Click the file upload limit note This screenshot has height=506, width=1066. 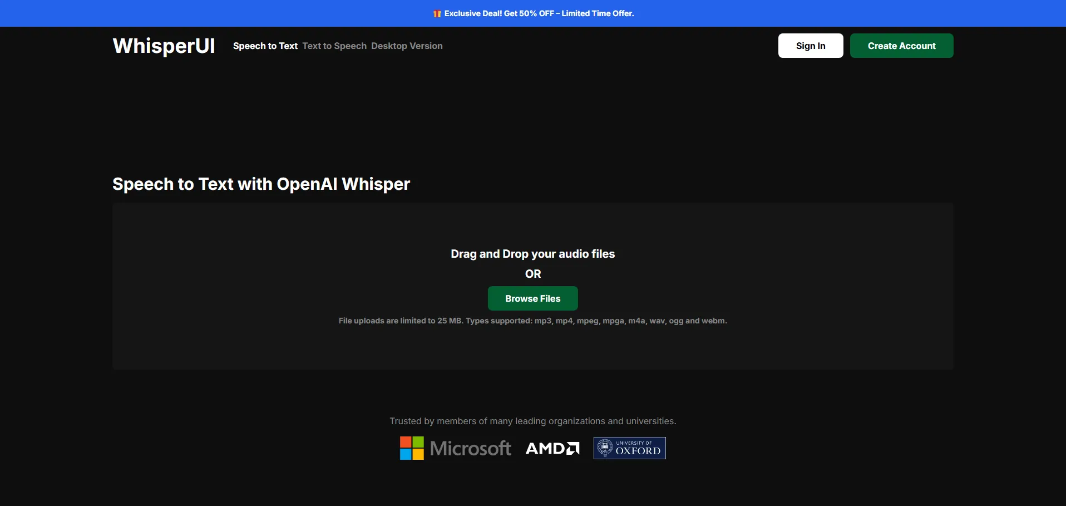[532, 321]
